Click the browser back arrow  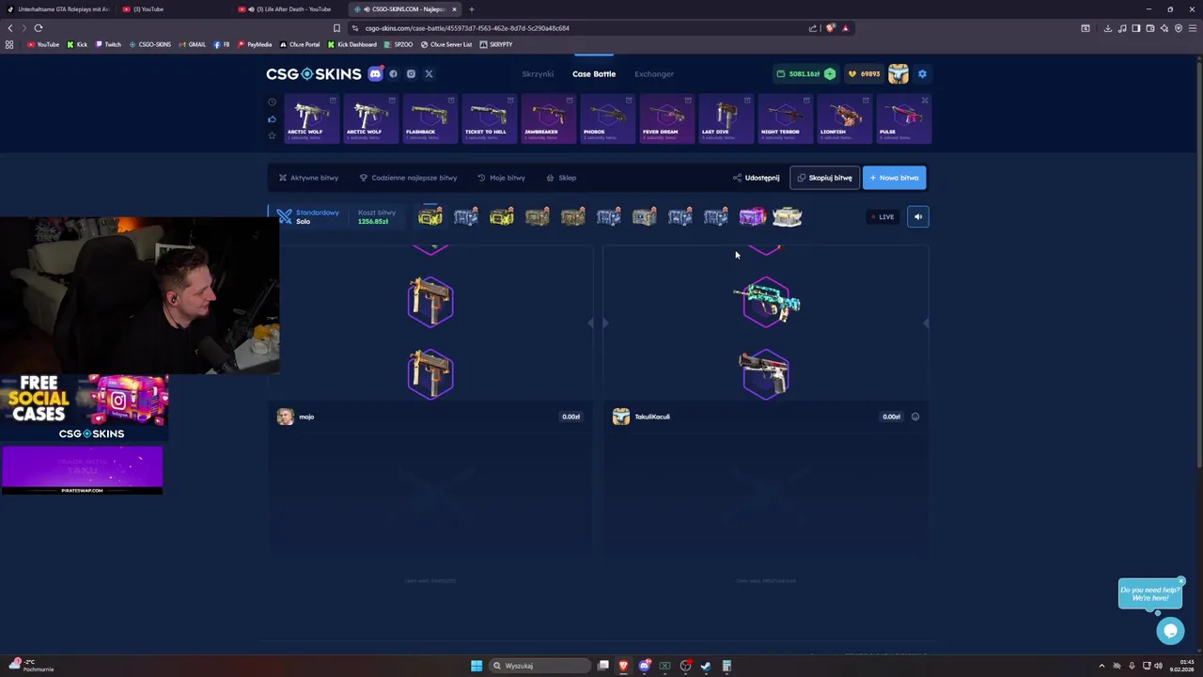coord(10,28)
